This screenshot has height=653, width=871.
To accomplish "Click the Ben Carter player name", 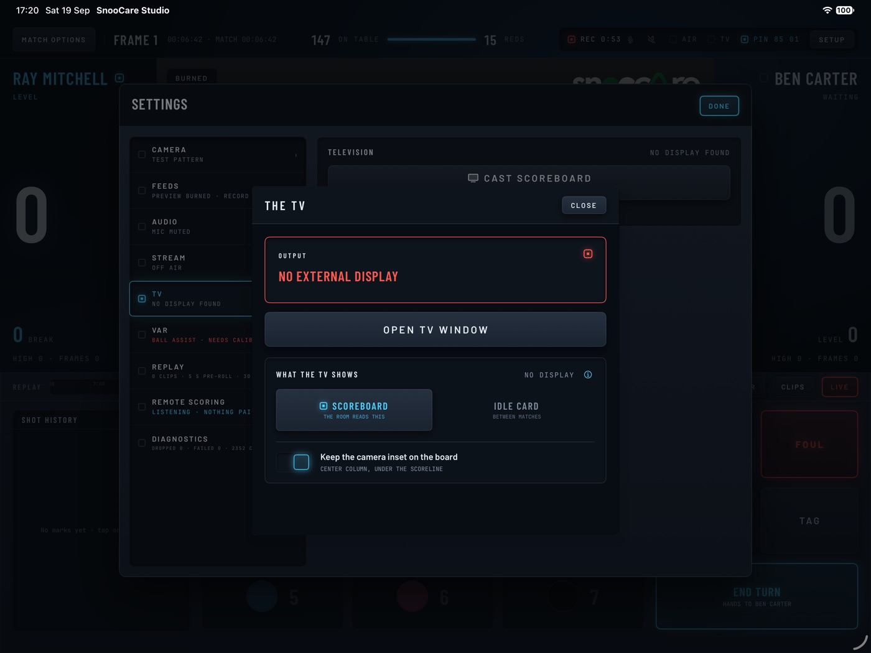I will click(816, 79).
